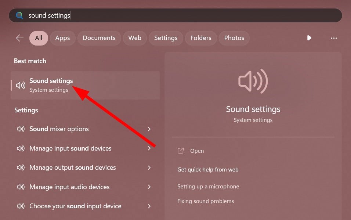
Task: Click the back arrow icon
Action: [x=20, y=38]
